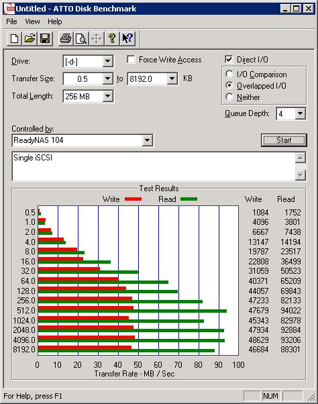Uncheck the Direct I/O checkbox
The image size is (318, 404).
229,60
